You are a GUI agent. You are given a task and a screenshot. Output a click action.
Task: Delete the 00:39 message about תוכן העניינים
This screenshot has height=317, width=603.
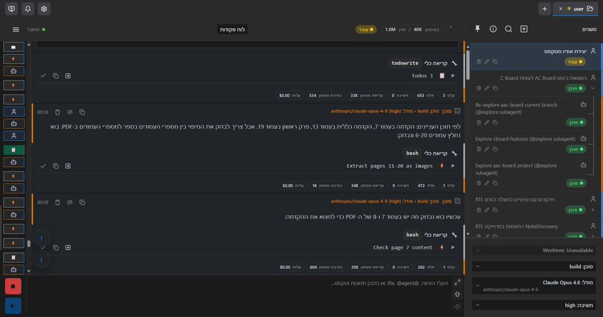point(57,112)
